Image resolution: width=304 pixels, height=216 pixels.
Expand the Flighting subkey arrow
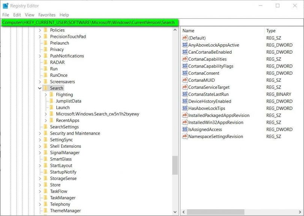pos(46,94)
